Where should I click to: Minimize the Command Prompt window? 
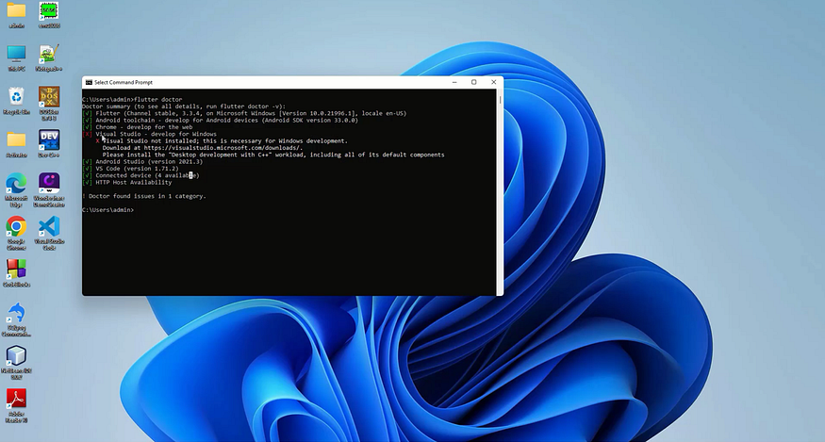pyautogui.click(x=454, y=82)
